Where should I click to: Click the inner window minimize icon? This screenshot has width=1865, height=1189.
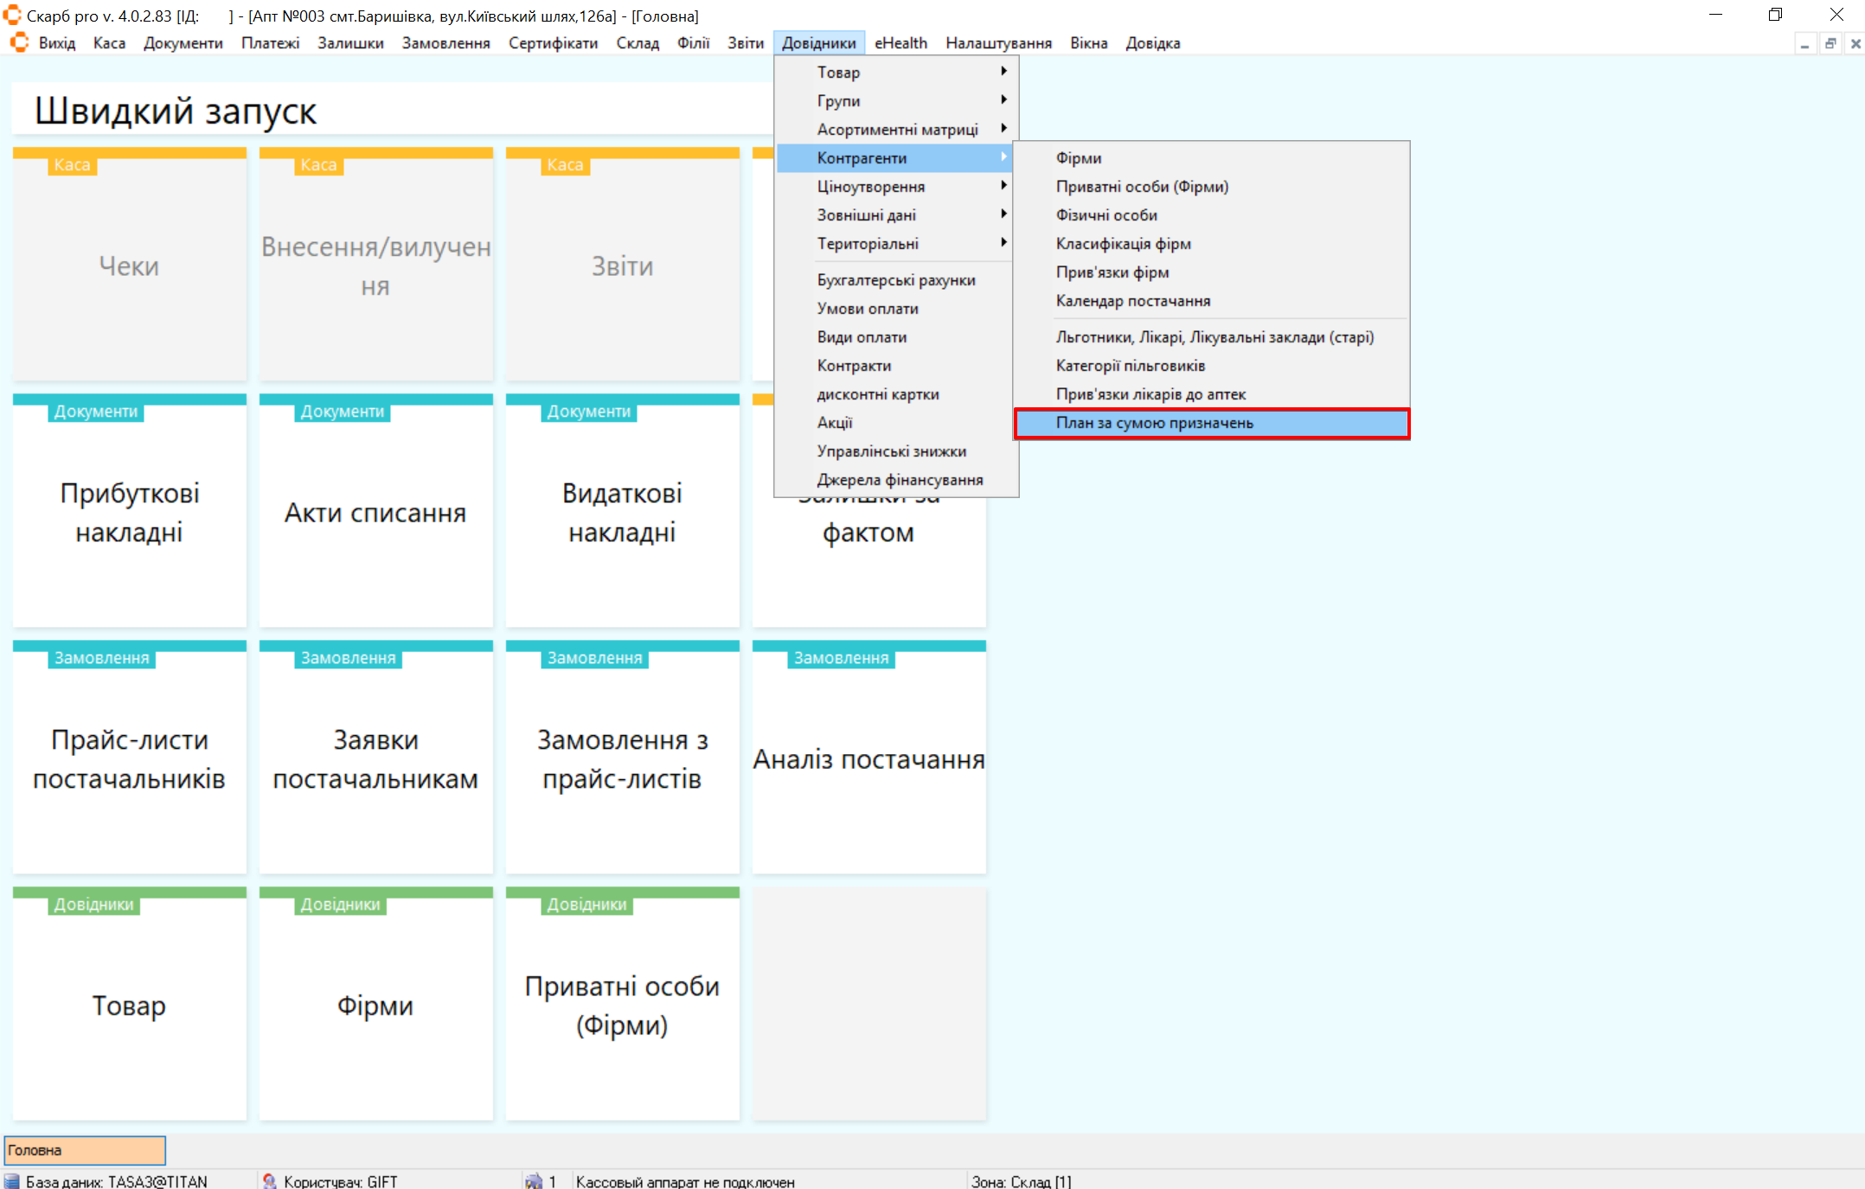1804,43
